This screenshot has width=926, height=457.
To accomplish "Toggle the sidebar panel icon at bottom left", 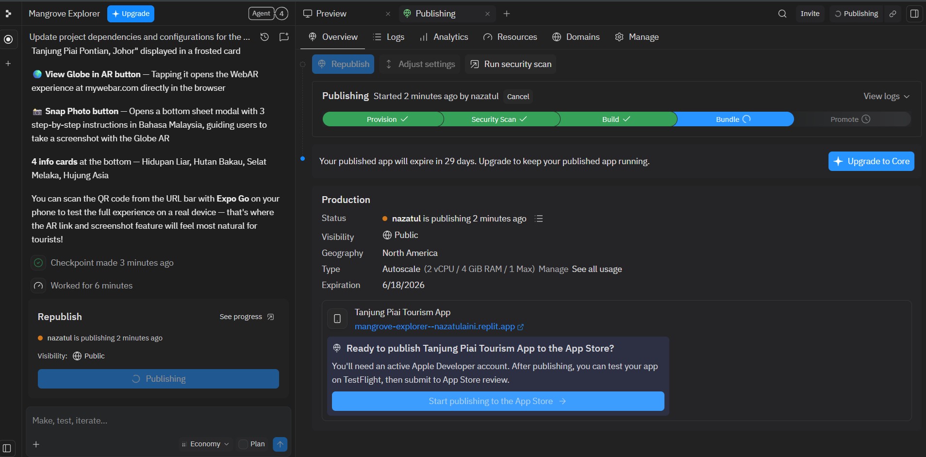I will point(7,448).
